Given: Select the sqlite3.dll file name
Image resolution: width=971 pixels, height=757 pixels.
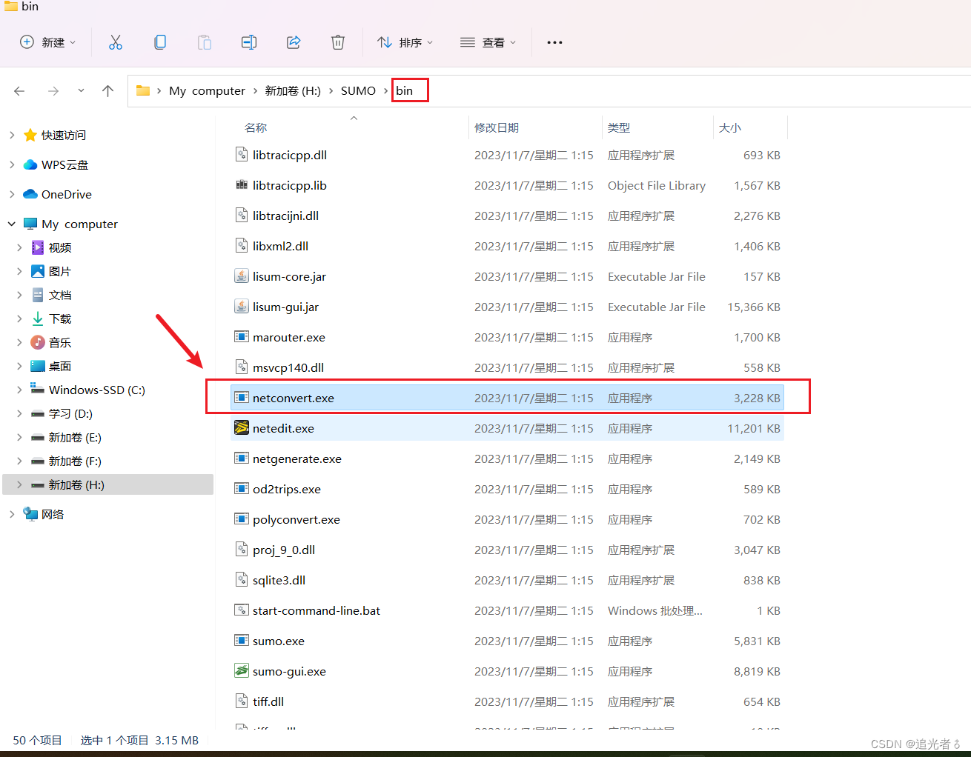Looking at the screenshot, I should pos(279,581).
